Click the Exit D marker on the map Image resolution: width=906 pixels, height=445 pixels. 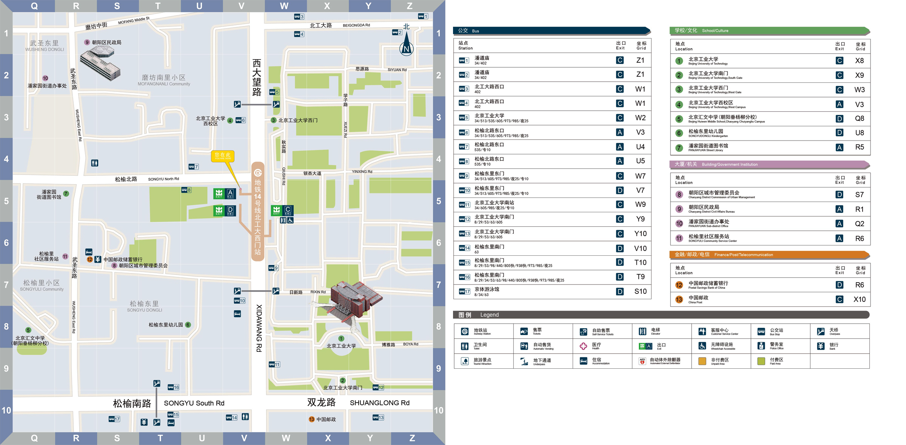(225, 210)
